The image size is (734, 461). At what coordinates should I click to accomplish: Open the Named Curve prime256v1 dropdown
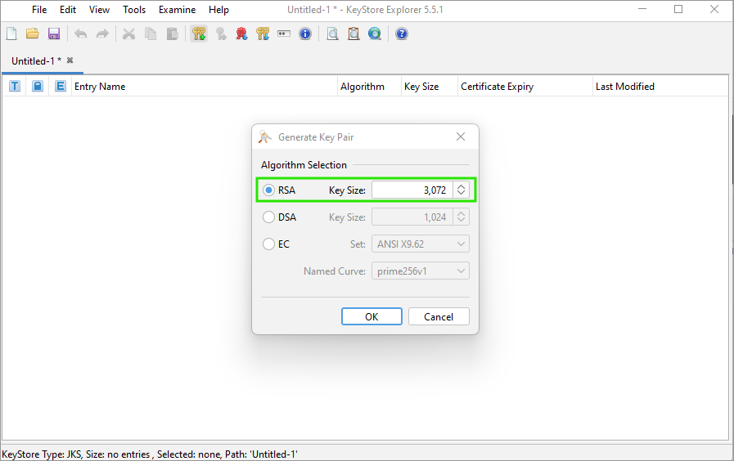pyautogui.click(x=421, y=271)
